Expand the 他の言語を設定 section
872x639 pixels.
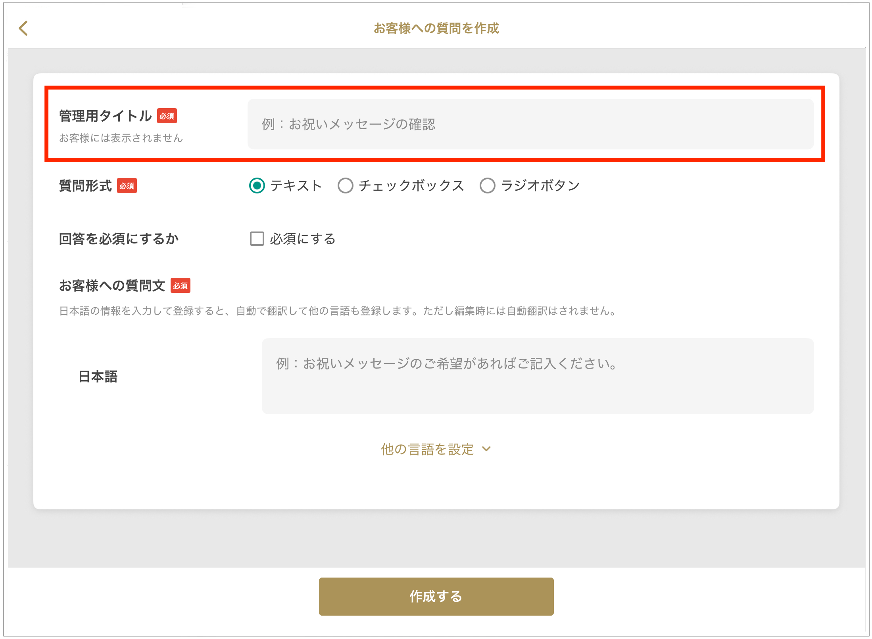pyautogui.click(x=428, y=449)
